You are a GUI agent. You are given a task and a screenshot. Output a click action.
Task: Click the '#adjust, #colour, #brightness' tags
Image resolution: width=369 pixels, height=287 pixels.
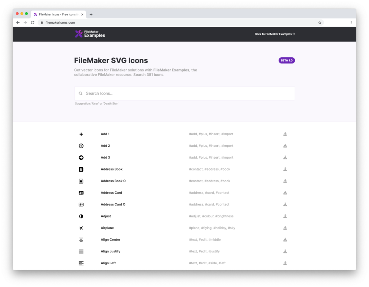[x=211, y=216]
